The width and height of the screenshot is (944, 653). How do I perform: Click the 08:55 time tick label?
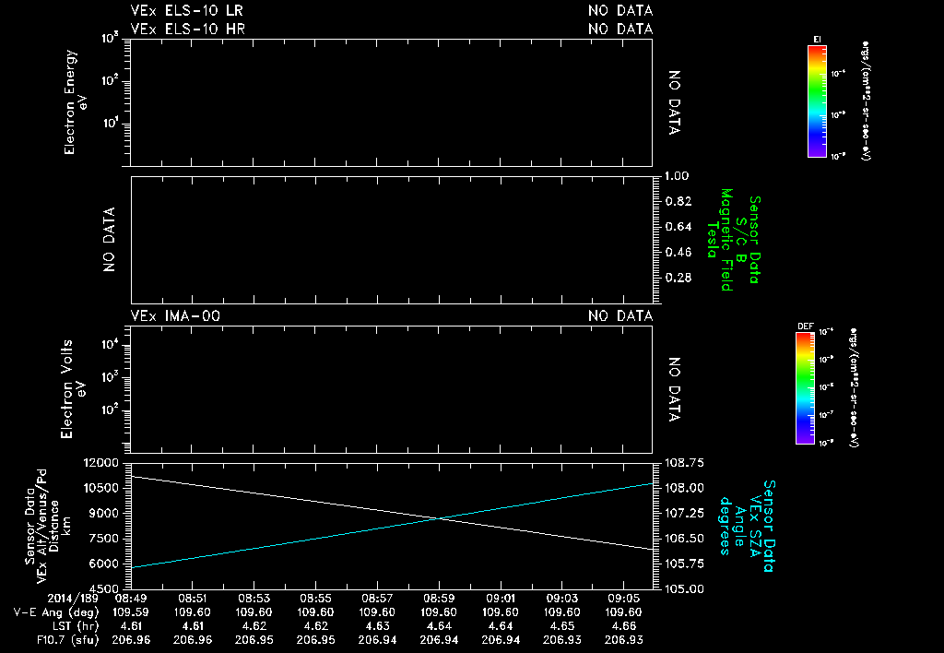click(315, 599)
